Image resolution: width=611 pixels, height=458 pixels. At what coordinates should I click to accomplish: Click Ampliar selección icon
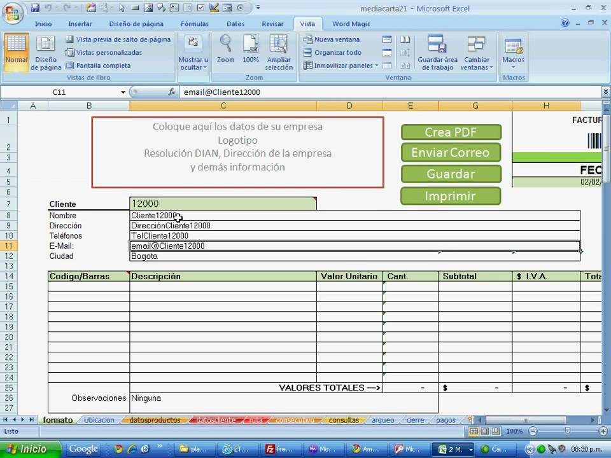pyautogui.click(x=279, y=53)
